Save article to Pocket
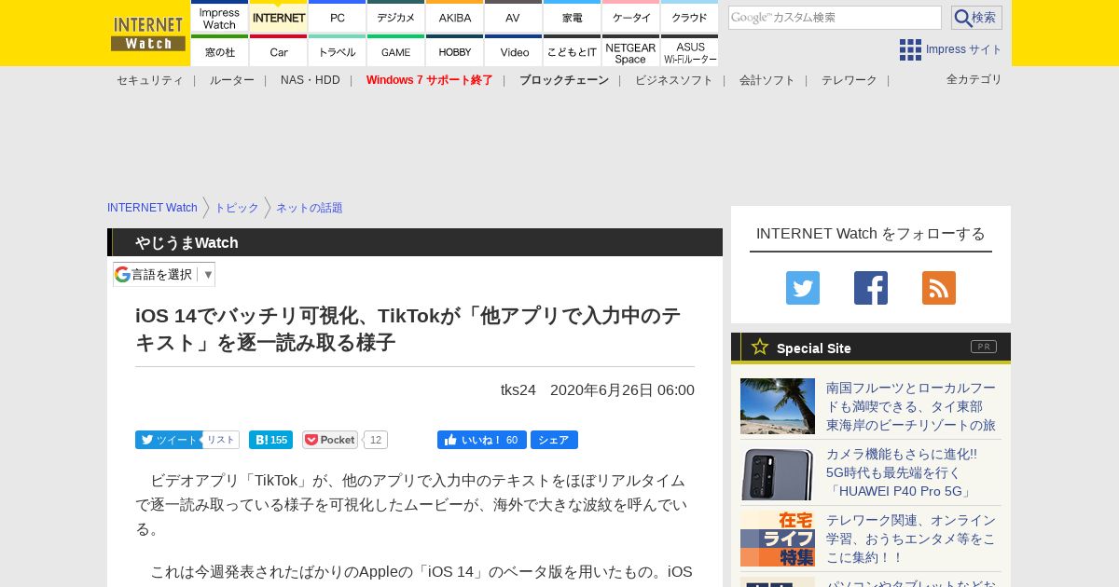This screenshot has height=587, width=1119. click(x=330, y=440)
